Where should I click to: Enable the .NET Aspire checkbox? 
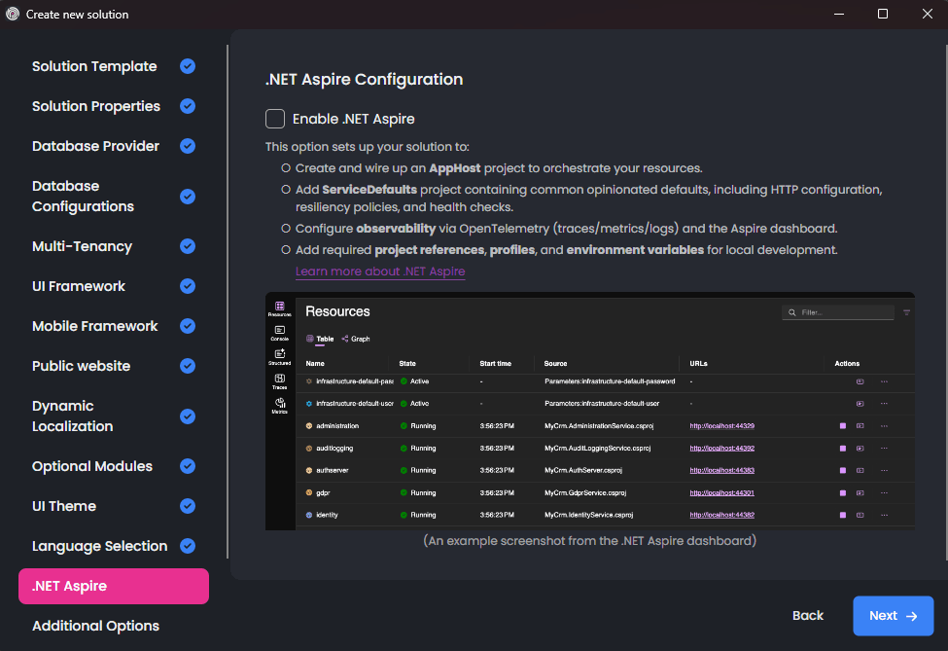click(x=274, y=118)
